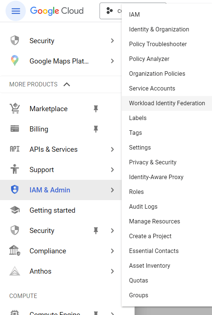Screen dimensions: 212x315
Task: Open Organization Policies
Action: 157,73
